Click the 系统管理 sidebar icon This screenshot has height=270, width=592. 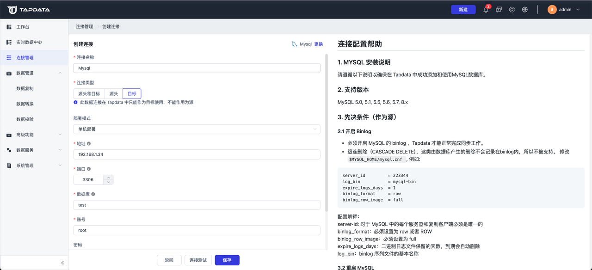point(9,166)
